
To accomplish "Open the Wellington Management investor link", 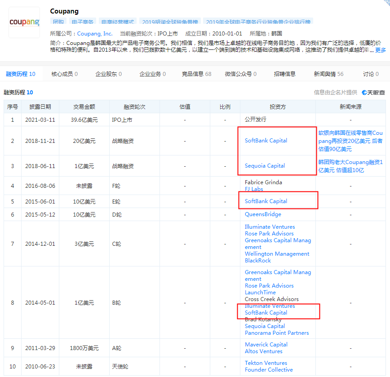I will coord(277,253).
